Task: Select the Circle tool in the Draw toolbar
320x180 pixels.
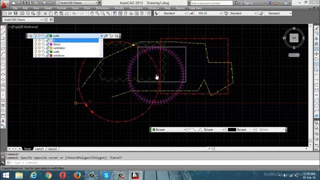Action: (x=3, y=59)
